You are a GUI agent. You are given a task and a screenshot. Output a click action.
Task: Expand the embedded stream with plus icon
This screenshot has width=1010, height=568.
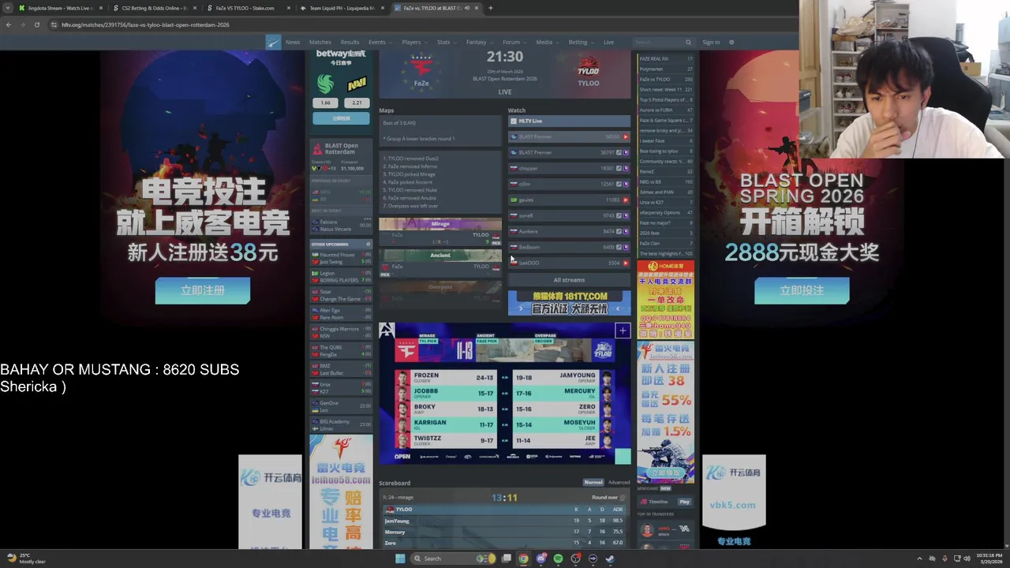(623, 331)
